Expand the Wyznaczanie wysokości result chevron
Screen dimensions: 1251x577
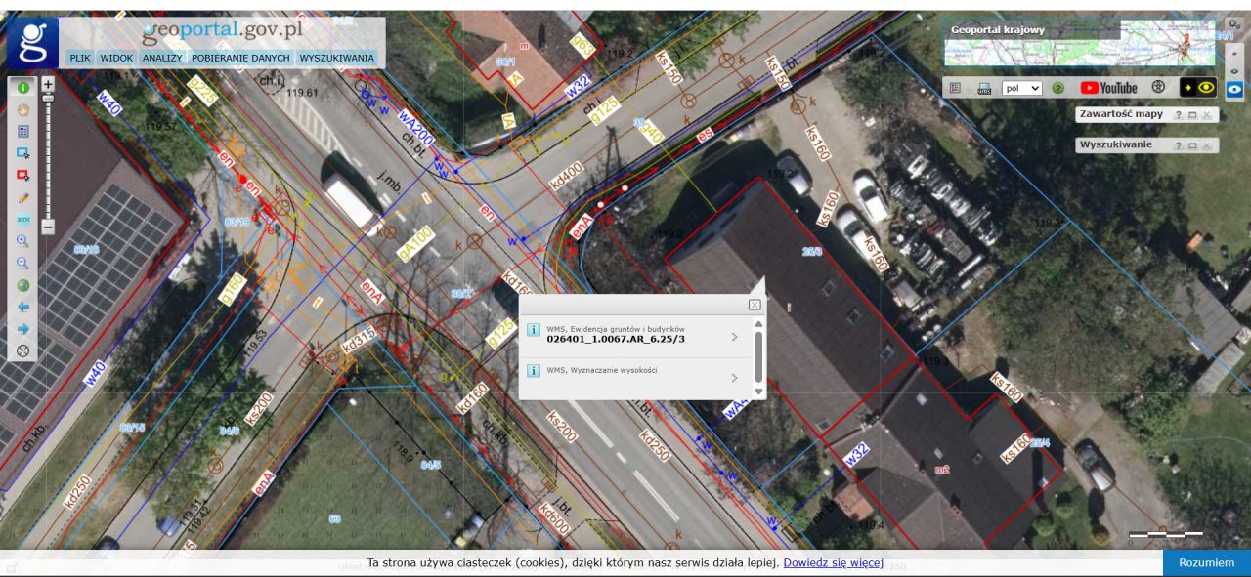click(734, 377)
